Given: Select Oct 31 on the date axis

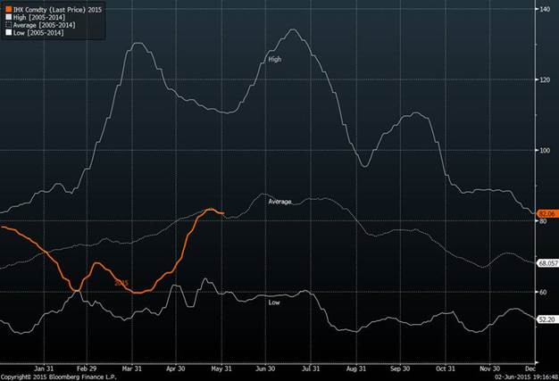Looking at the screenshot, I should click(x=445, y=367).
